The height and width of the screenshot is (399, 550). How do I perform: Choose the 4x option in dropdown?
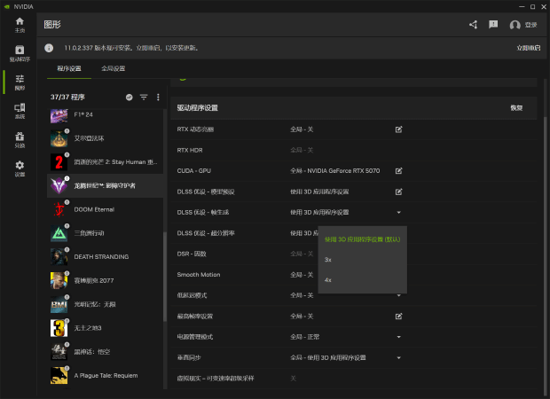(362, 280)
